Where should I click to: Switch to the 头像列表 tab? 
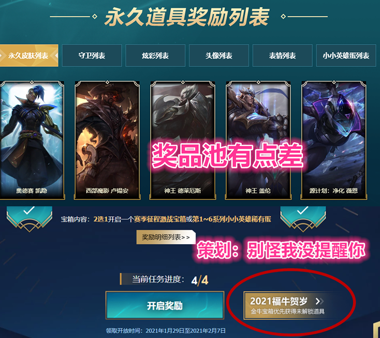tap(219, 55)
